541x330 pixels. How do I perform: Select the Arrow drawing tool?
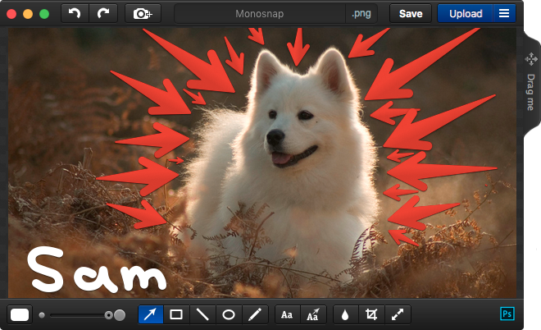(150, 314)
